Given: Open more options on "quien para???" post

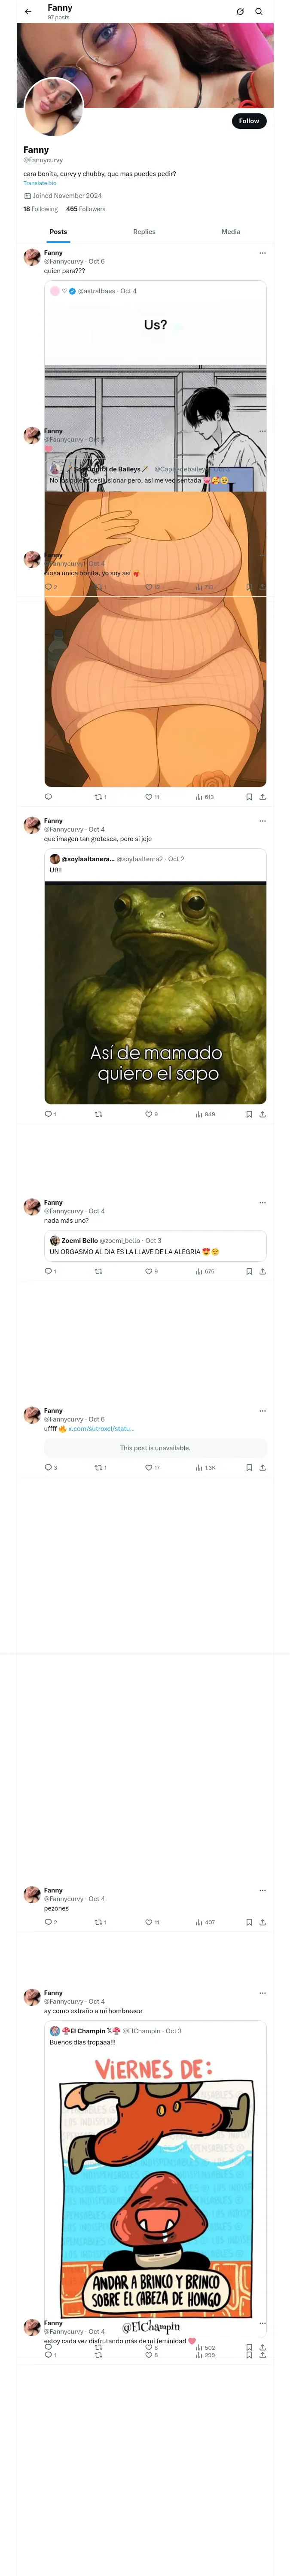Looking at the screenshot, I should 263,253.
